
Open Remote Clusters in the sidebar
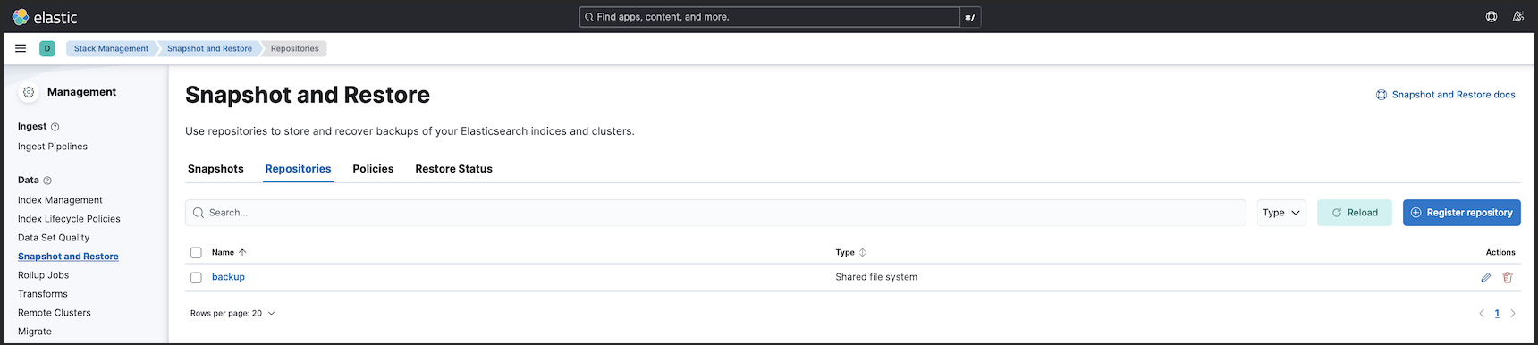(x=55, y=313)
